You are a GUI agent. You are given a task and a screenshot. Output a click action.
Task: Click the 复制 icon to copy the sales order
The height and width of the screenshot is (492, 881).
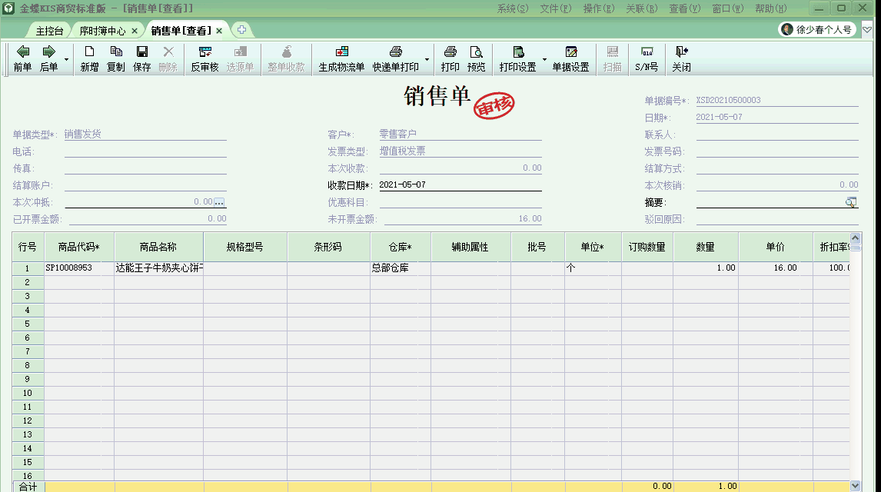[115, 59]
